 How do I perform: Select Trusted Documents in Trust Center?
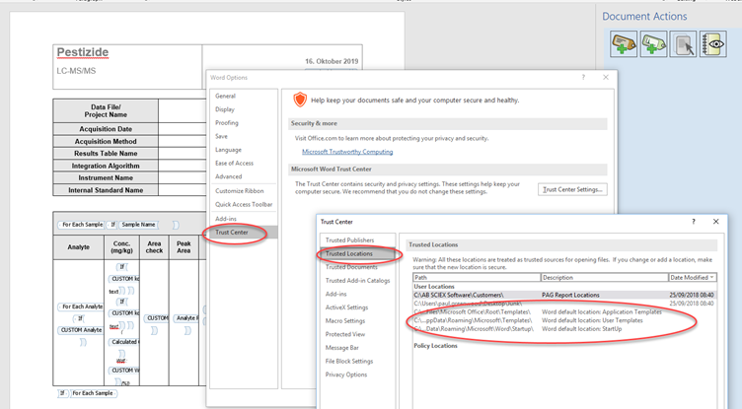tap(351, 267)
